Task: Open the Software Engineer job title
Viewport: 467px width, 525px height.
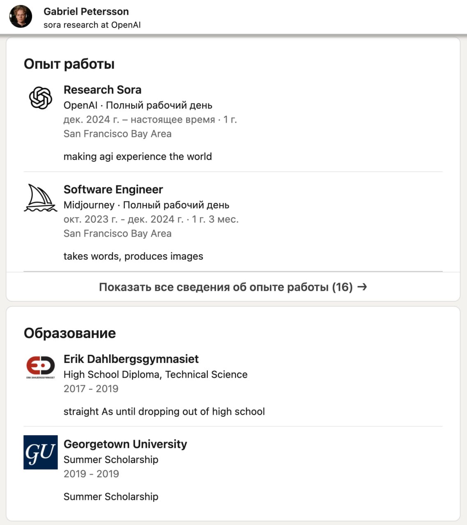Action: [x=113, y=189]
